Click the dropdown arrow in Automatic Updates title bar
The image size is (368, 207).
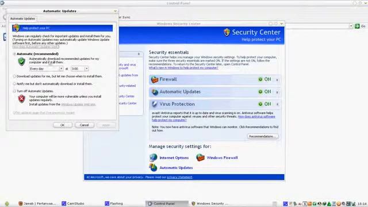[x=115, y=11]
